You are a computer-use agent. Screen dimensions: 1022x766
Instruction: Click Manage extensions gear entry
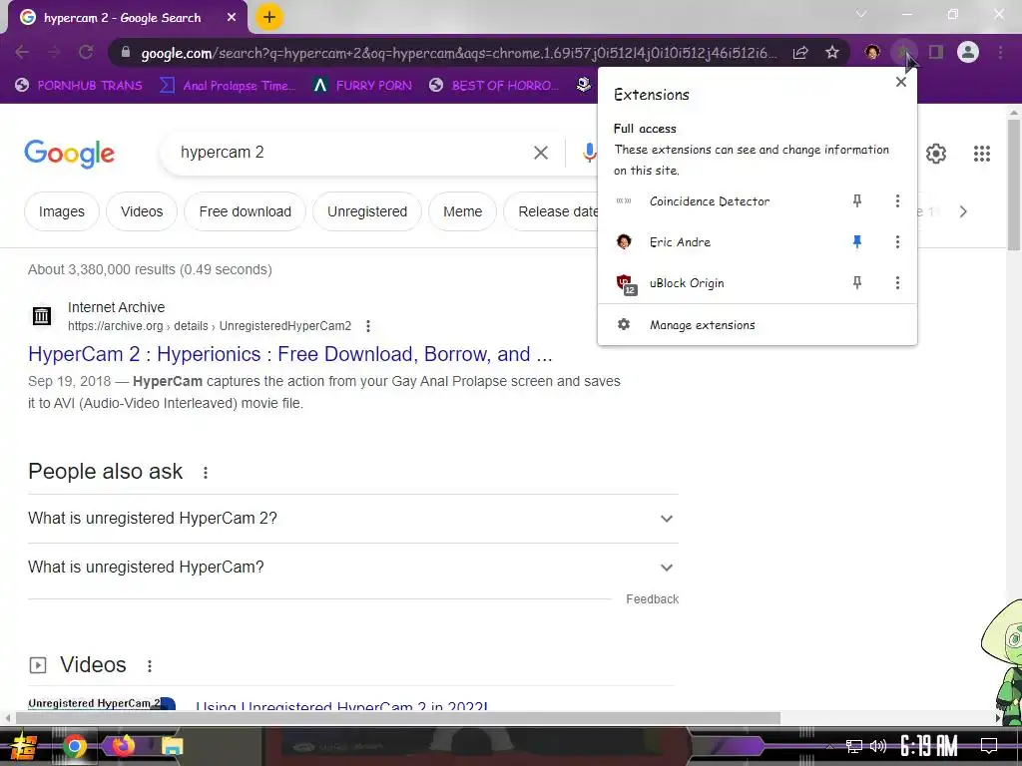point(757,324)
